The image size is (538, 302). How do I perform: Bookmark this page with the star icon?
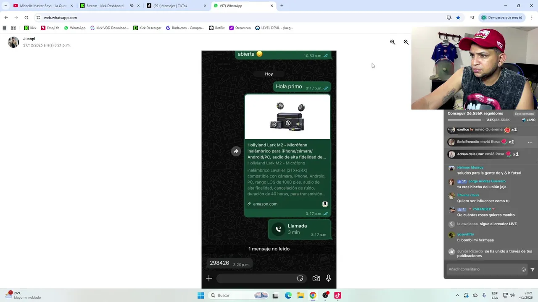(x=458, y=18)
